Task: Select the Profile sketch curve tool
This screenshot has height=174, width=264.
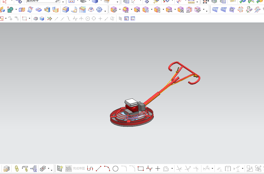Action: click(x=90, y=168)
